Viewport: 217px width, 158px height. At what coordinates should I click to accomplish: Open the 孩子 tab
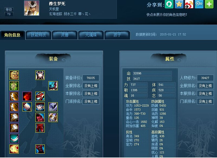click(x=117, y=35)
